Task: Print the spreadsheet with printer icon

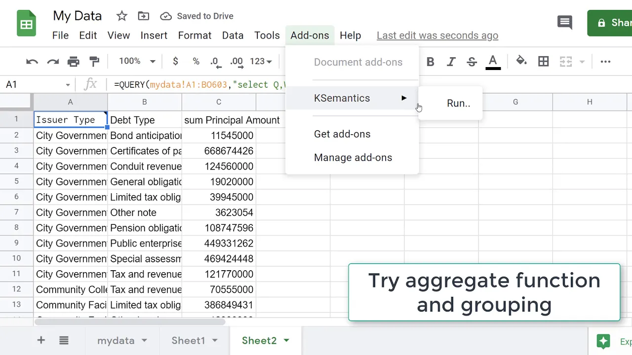Action: coord(74,62)
